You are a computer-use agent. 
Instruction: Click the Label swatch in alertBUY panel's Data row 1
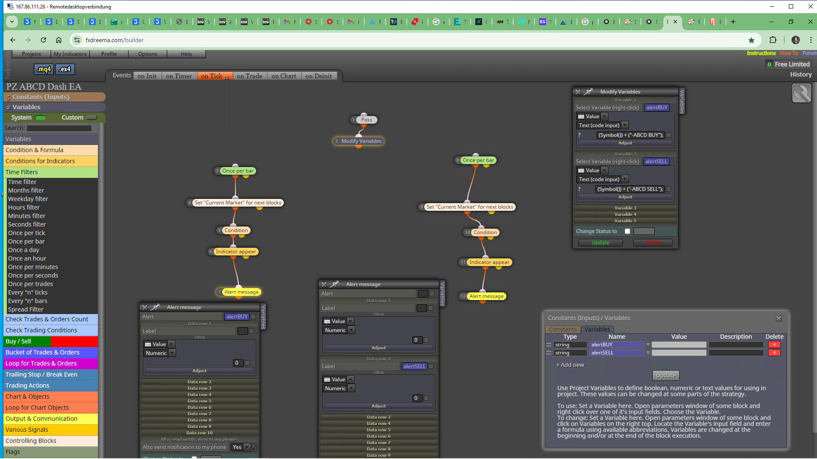pyautogui.click(x=243, y=331)
